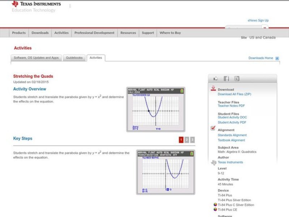Viewport: 289px width, 217px height.
Task: Click the Texas Instruments logo
Action: pyautogui.click(x=36, y=4)
